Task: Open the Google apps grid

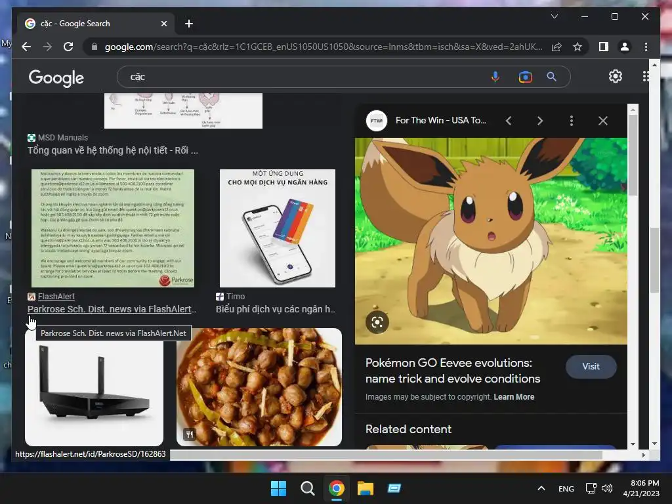Action: [646, 76]
